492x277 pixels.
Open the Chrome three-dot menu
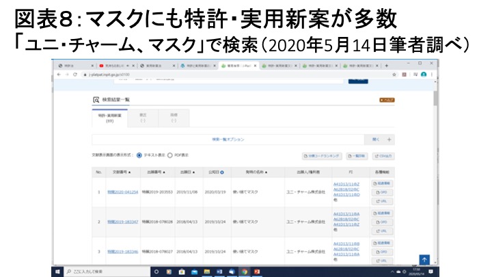pos(432,75)
